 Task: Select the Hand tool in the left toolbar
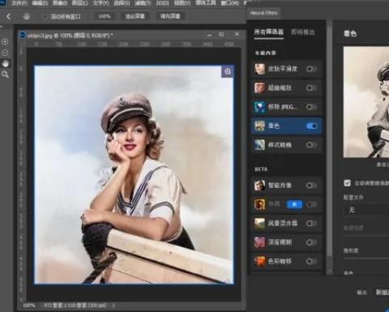(6, 63)
